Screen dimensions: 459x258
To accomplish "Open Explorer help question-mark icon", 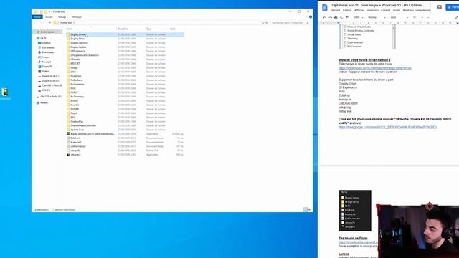I will click(x=311, y=17).
